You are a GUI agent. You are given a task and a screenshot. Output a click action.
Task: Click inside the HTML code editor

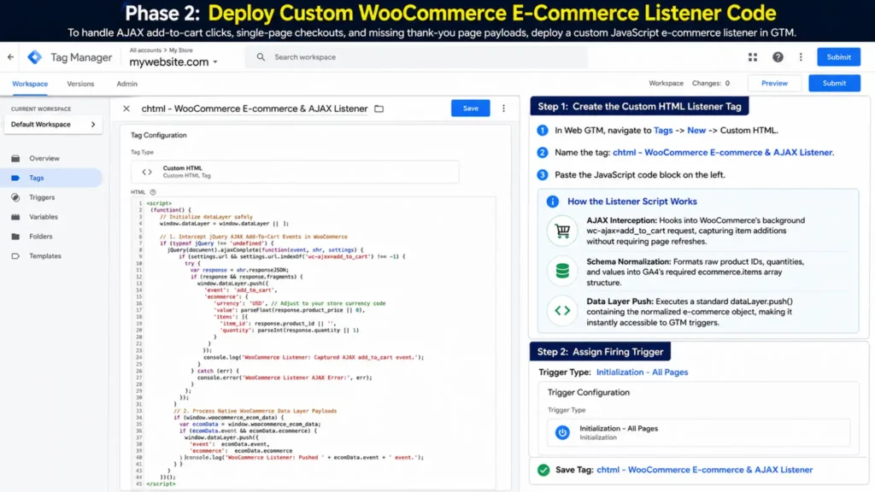[x=314, y=343]
